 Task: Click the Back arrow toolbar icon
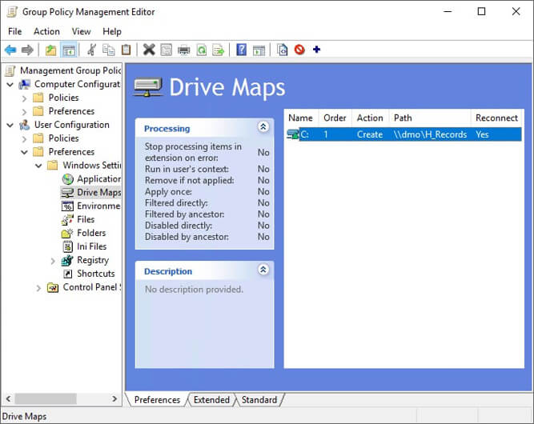pos(10,50)
